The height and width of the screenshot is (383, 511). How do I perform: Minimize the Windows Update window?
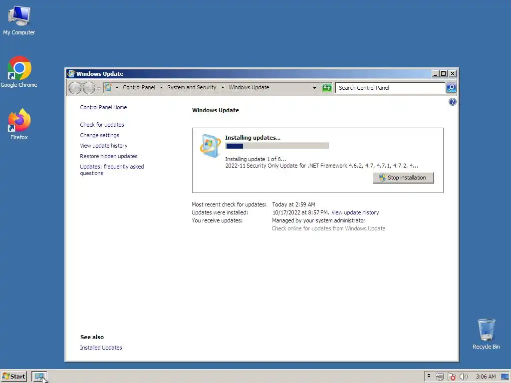pyautogui.click(x=435, y=74)
